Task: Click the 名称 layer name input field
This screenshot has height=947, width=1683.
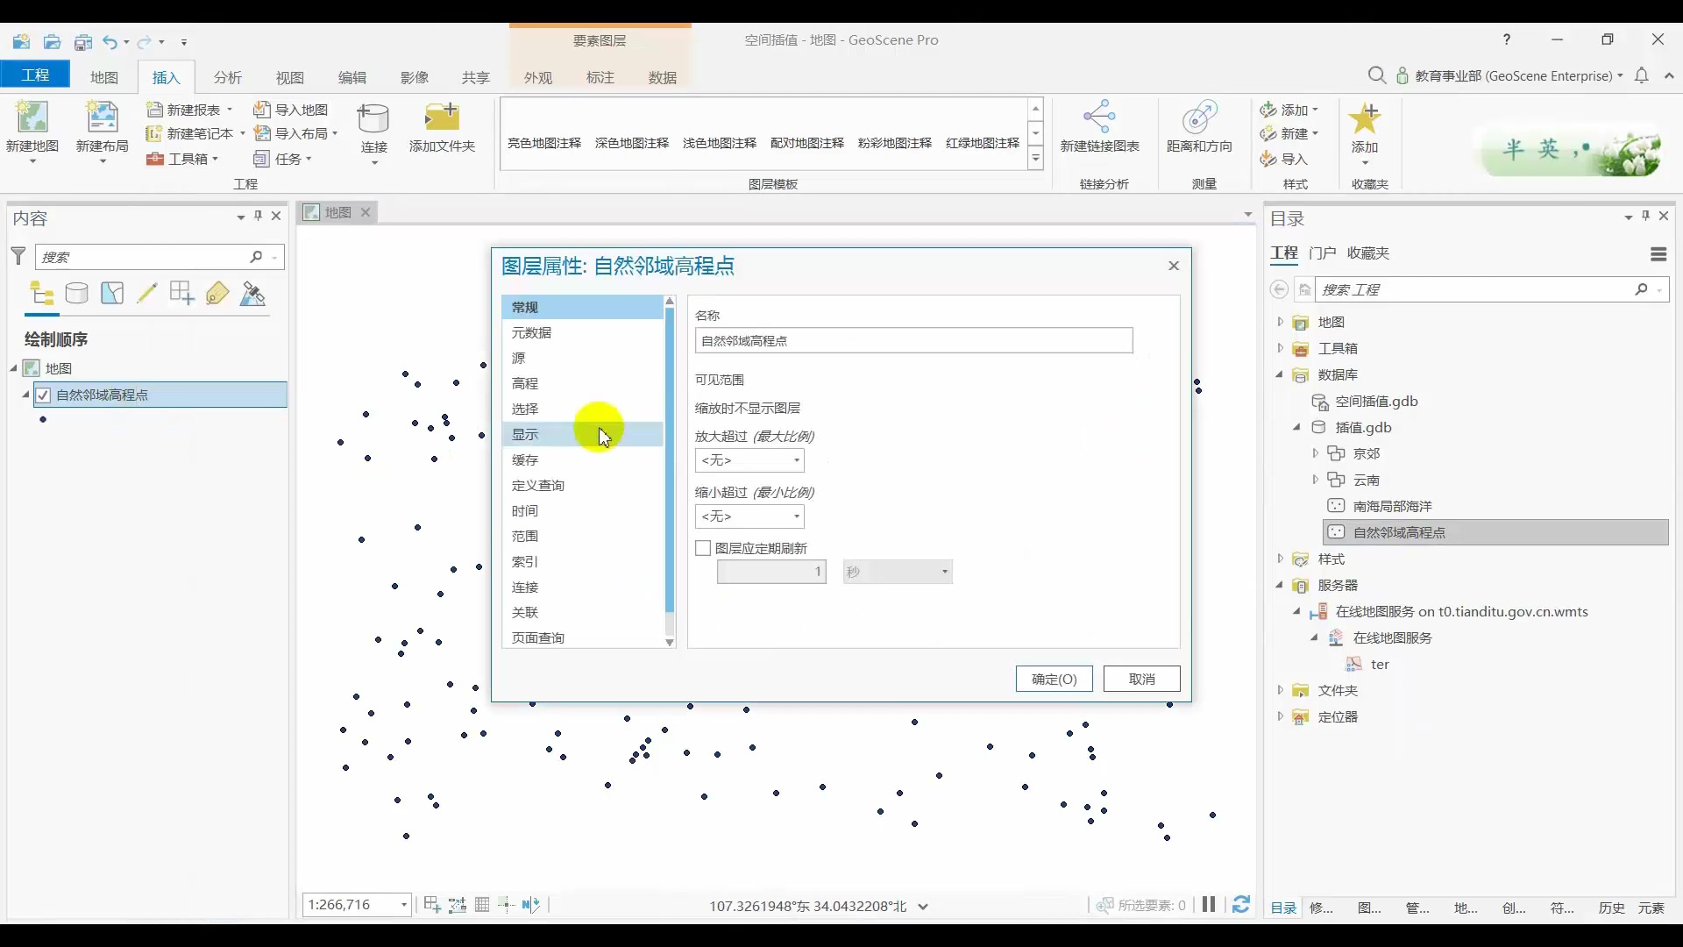Action: click(913, 341)
